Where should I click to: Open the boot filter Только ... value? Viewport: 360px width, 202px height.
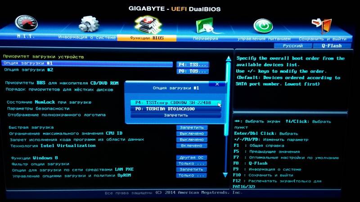coord(192,163)
